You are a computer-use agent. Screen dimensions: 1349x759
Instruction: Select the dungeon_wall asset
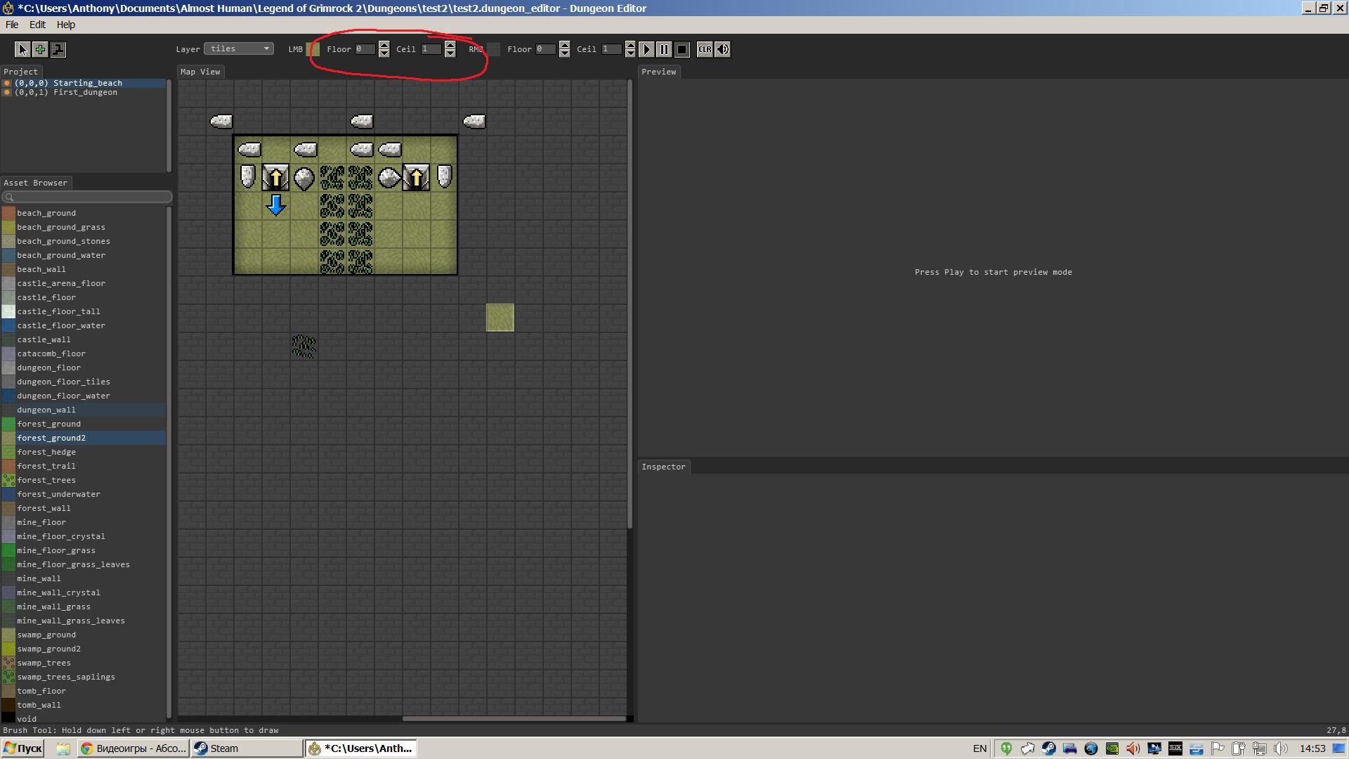[83, 410]
